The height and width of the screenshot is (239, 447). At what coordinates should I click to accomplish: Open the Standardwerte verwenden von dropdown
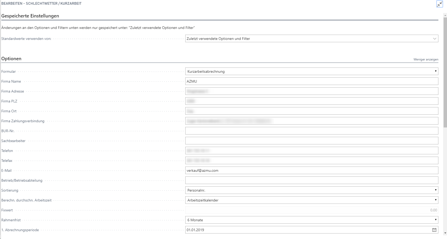pyautogui.click(x=312, y=39)
